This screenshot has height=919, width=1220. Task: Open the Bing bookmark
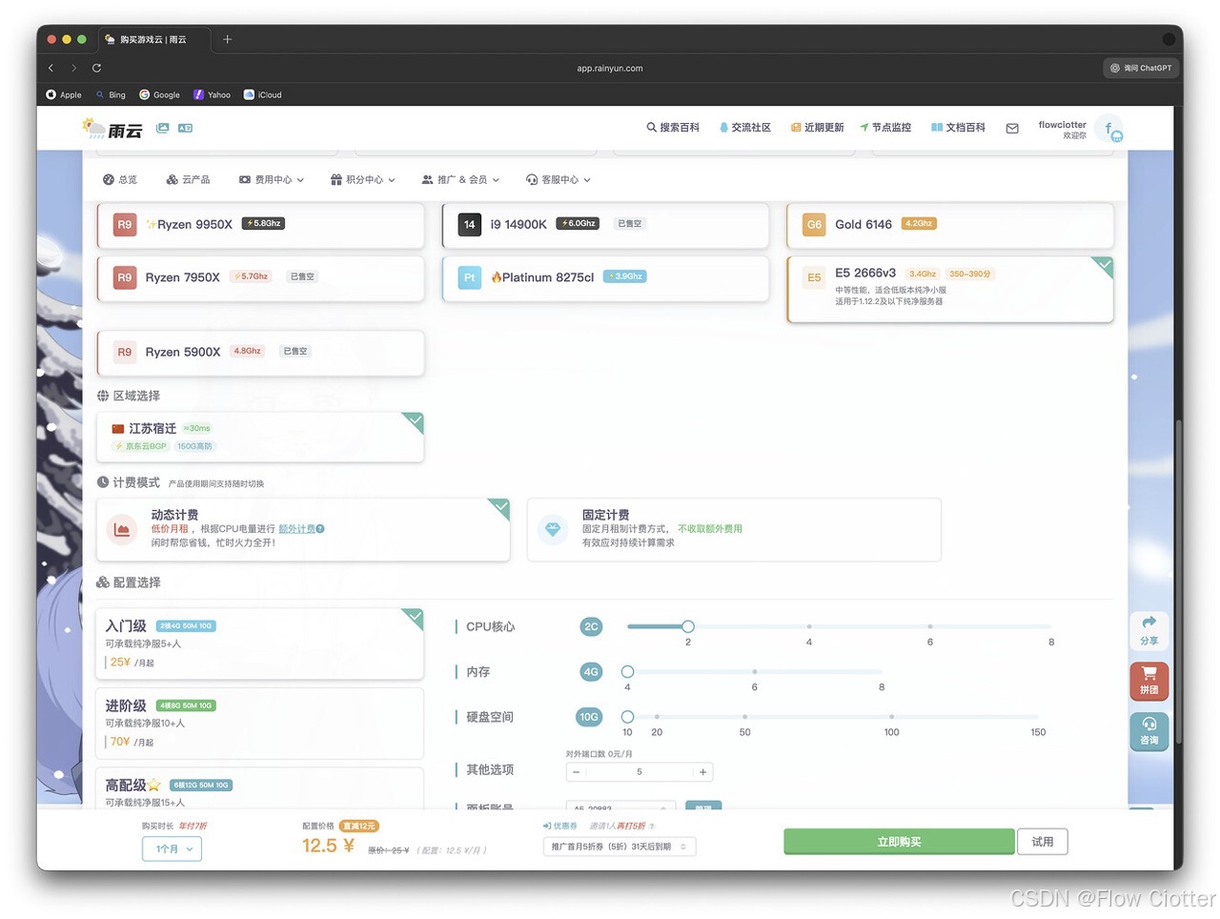111,94
